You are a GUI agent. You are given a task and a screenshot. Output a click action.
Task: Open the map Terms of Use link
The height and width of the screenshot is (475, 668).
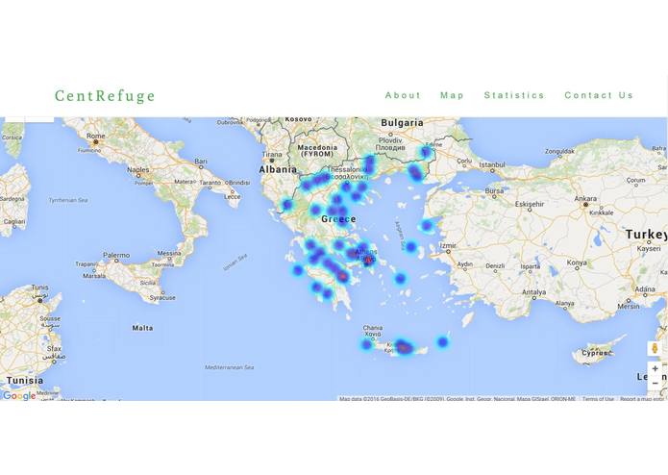598,399
